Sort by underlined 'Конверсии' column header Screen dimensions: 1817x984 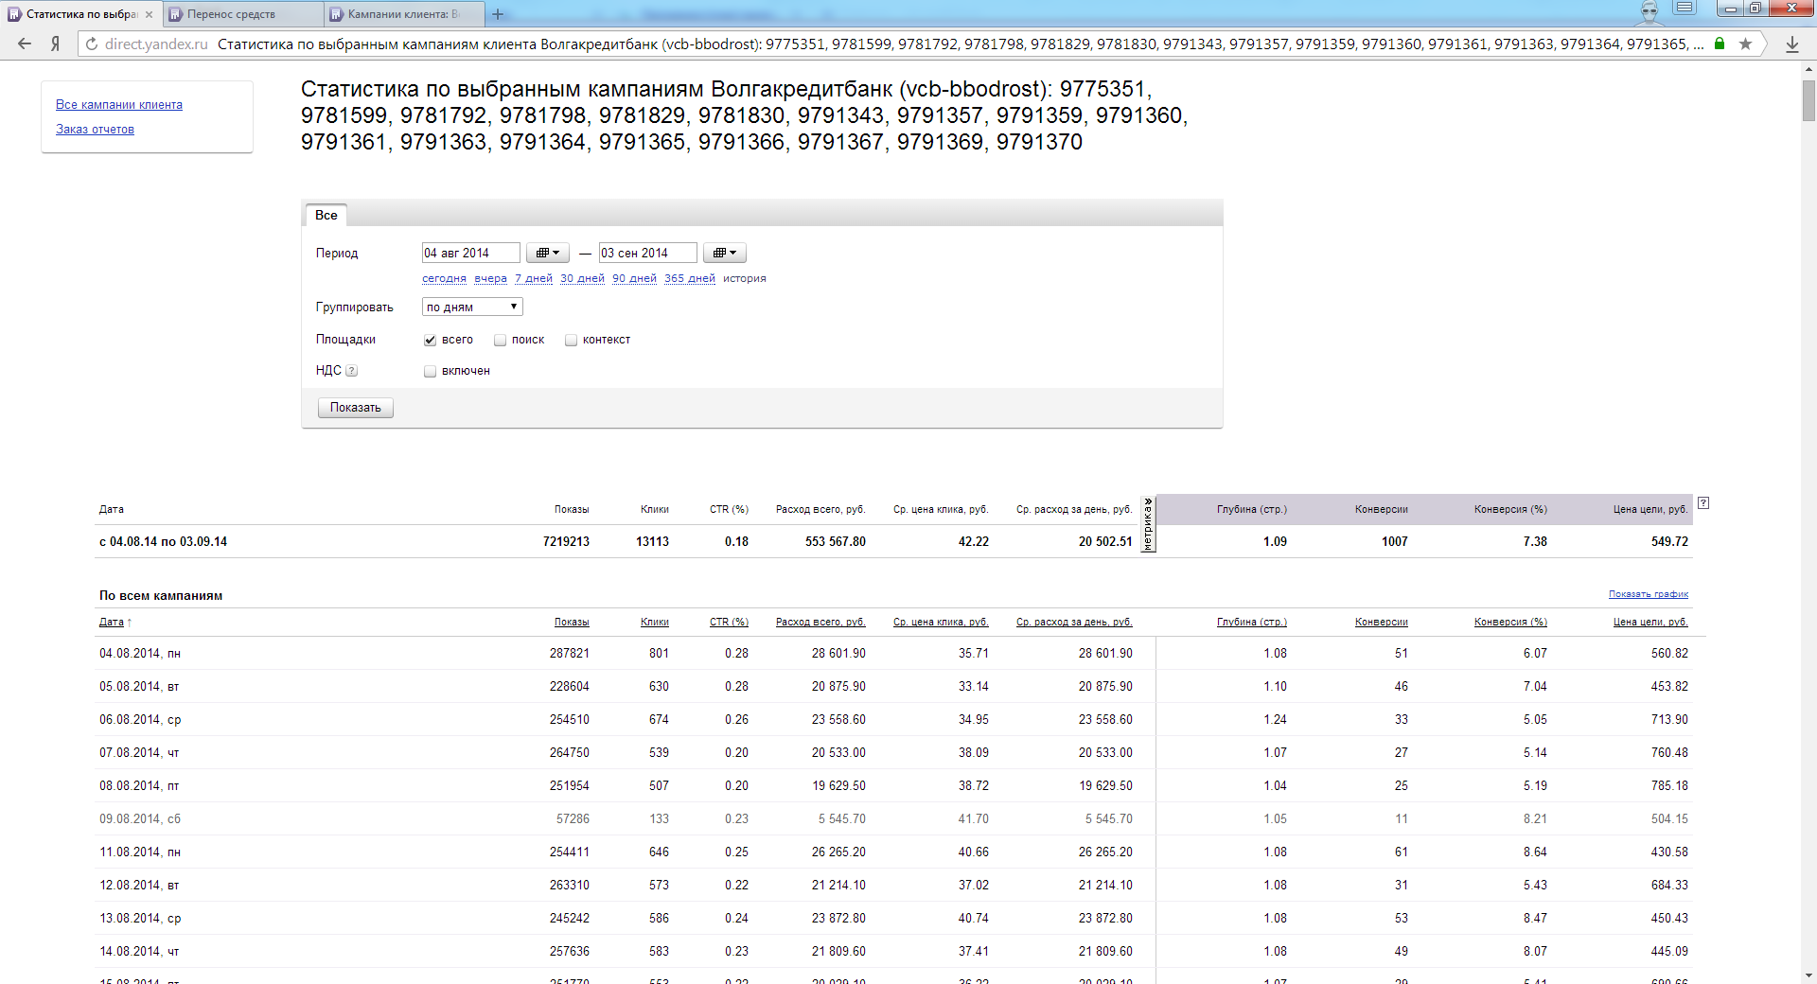coord(1382,622)
